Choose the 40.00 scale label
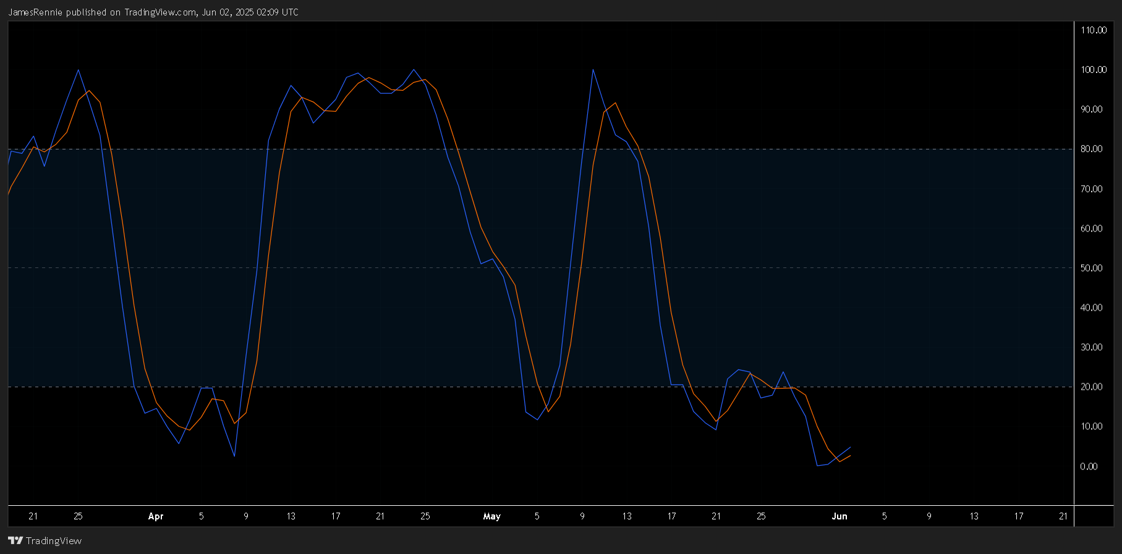The width and height of the screenshot is (1122, 554). [x=1092, y=308]
